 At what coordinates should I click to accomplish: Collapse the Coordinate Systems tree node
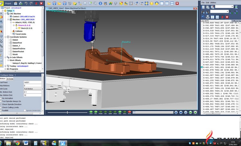tap(6, 37)
